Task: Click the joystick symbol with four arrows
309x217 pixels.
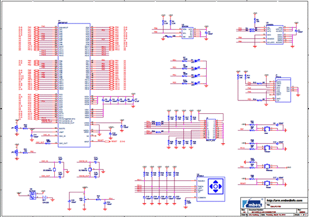Action: point(216,186)
